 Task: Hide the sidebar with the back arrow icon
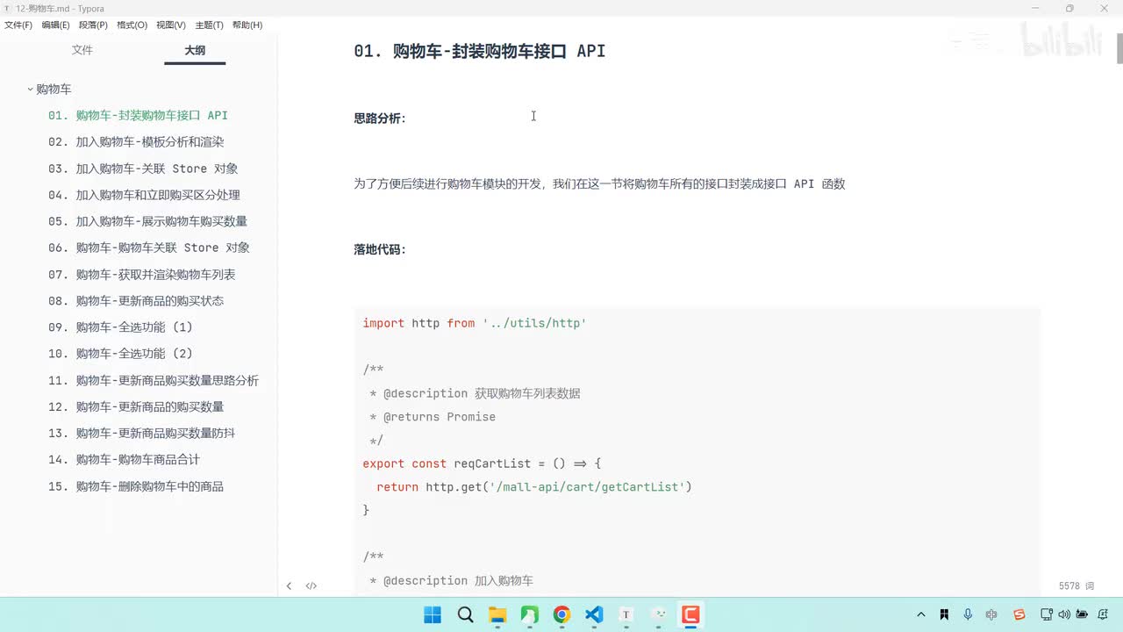[x=289, y=585]
